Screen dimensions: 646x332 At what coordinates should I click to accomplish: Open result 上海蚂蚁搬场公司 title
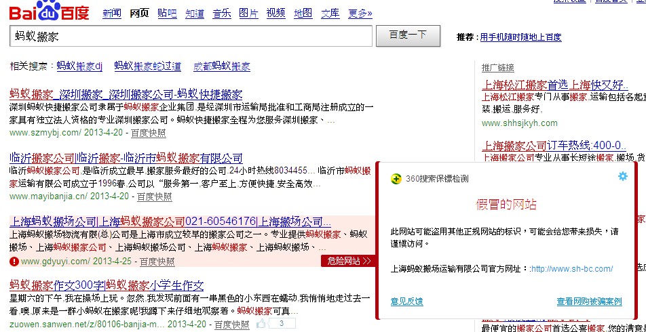[170, 222]
